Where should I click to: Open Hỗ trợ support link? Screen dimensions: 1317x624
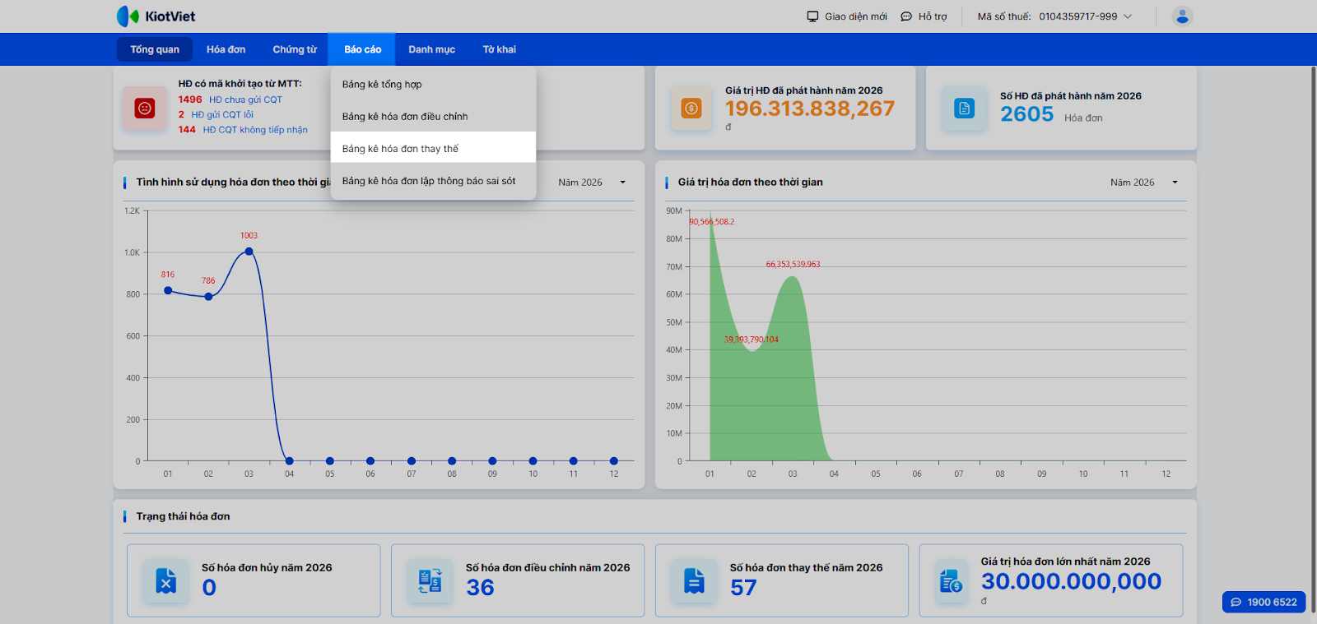pos(924,16)
